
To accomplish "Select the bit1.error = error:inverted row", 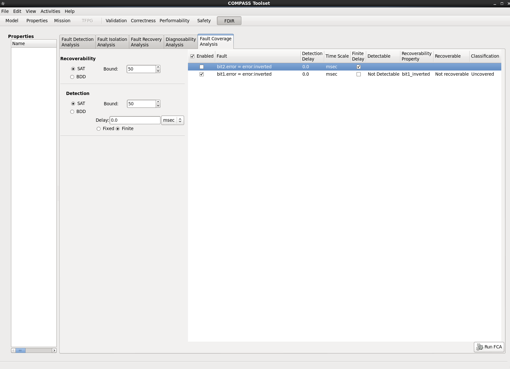I will (x=345, y=74).
